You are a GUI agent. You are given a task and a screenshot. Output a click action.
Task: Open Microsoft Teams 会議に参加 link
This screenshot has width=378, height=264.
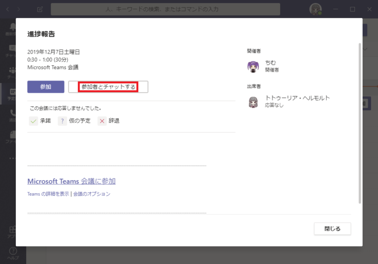pyautogui.click(x=71, y=181)
